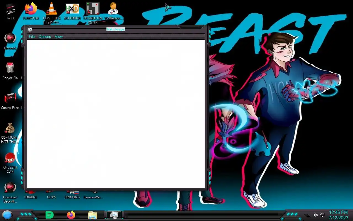Select the HOOKED ON XONIX desktop icon
The width and height of the screenshot is (353, 221).
coord(93,9)
